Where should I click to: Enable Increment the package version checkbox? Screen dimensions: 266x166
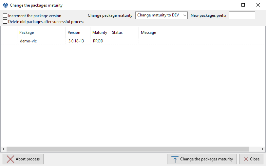click(x=5, y=16)
